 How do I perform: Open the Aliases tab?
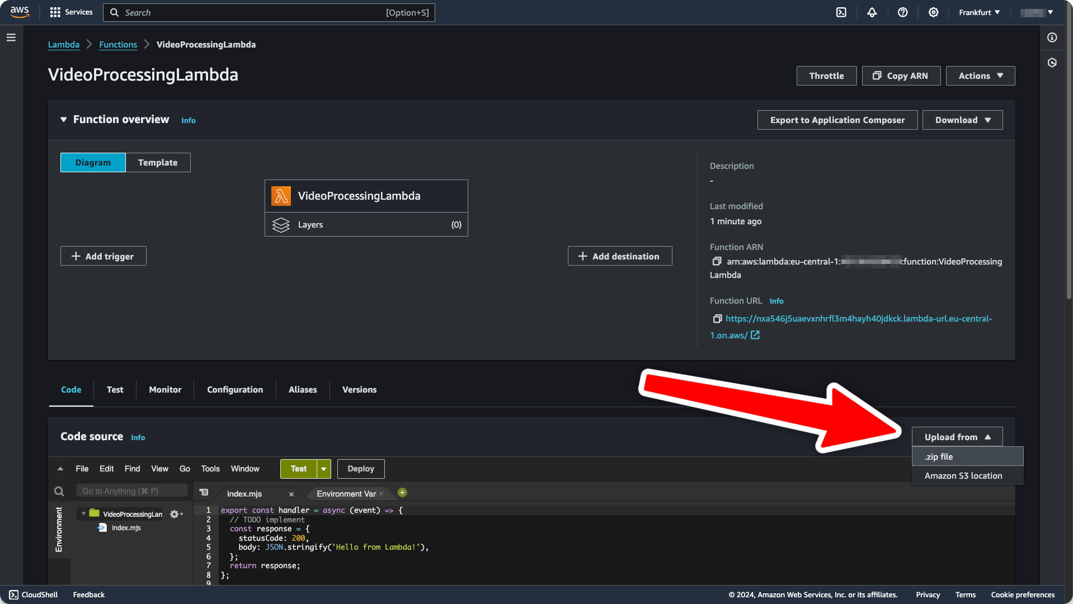(x=303, y=390)
